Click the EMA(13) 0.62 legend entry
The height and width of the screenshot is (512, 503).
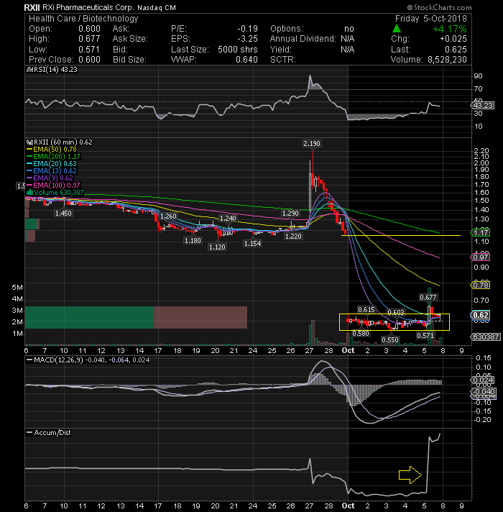click(52, 171)
